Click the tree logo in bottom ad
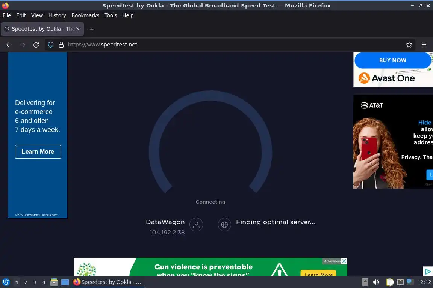 coord(86,269)
